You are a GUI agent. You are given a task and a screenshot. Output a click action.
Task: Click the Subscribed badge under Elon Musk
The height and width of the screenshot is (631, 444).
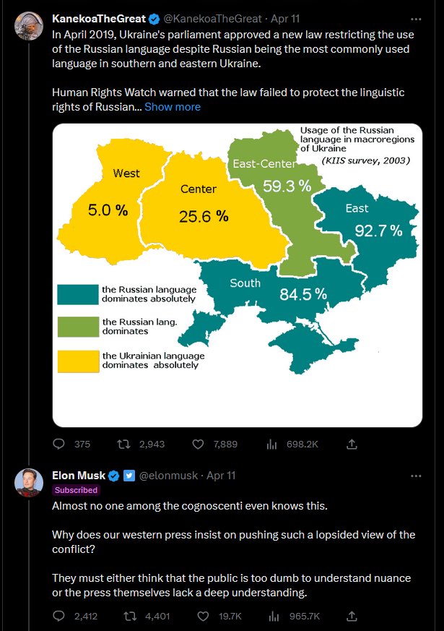click(x=76, y=490)
